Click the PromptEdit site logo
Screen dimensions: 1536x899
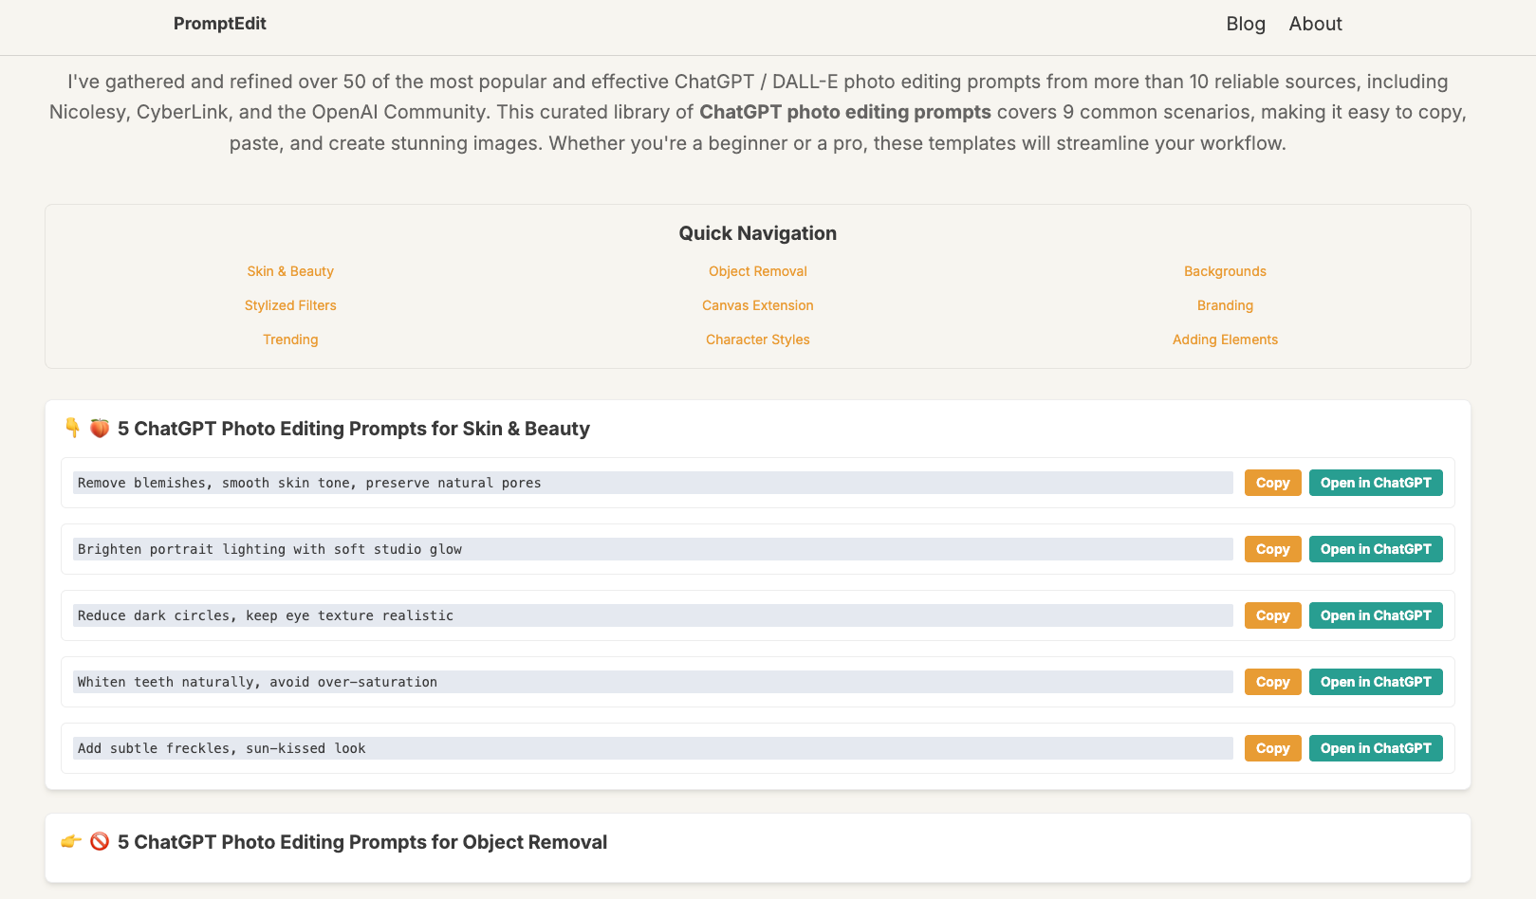[x=219, y=24]
